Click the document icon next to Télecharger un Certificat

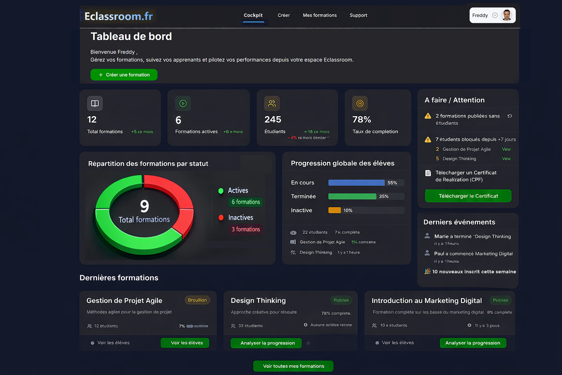coord(428,173)
